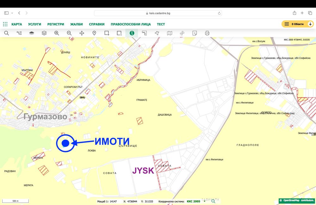Select the pan move arrows tool
The width and height of the screenshot is (316, 205).
coord(82,33)
